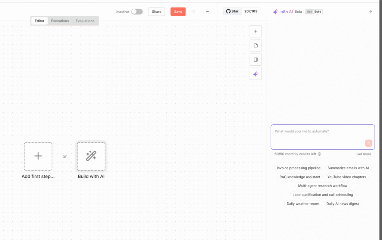Switch AI mode to Ask
382x240 pixels.
point(309,12)
